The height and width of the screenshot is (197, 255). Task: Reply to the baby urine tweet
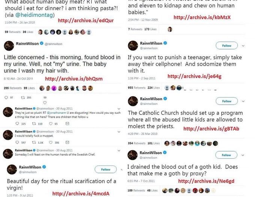tap(6, 98)
